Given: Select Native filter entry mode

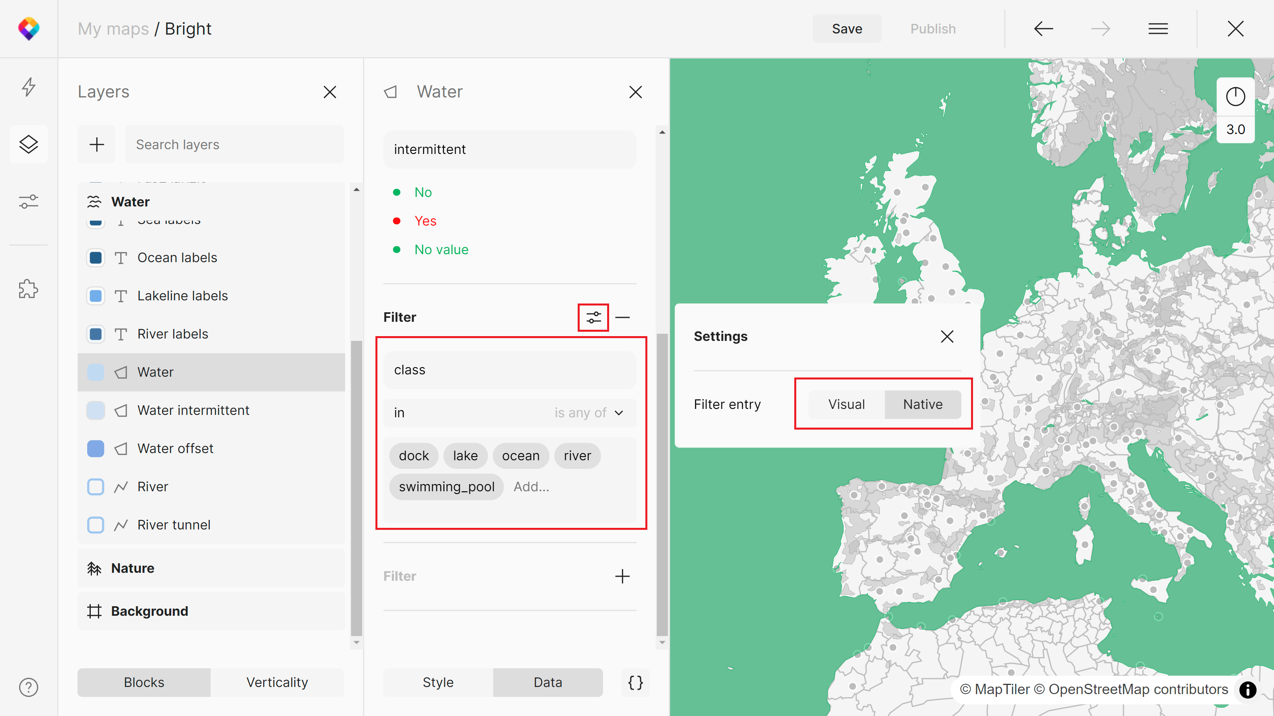Looking at the screenshot, I should click(922, 404).
